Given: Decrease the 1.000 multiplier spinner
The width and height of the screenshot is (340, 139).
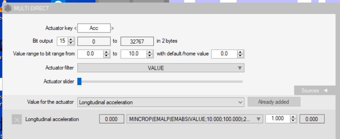Looking at the screenshot, I should pos(293,120).
